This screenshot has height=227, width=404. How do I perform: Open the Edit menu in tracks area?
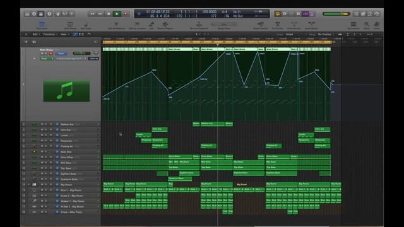pyautogui.click(x=35, y=34)
